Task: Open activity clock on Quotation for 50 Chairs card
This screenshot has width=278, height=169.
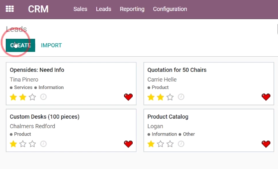Action: pos(181,97)
